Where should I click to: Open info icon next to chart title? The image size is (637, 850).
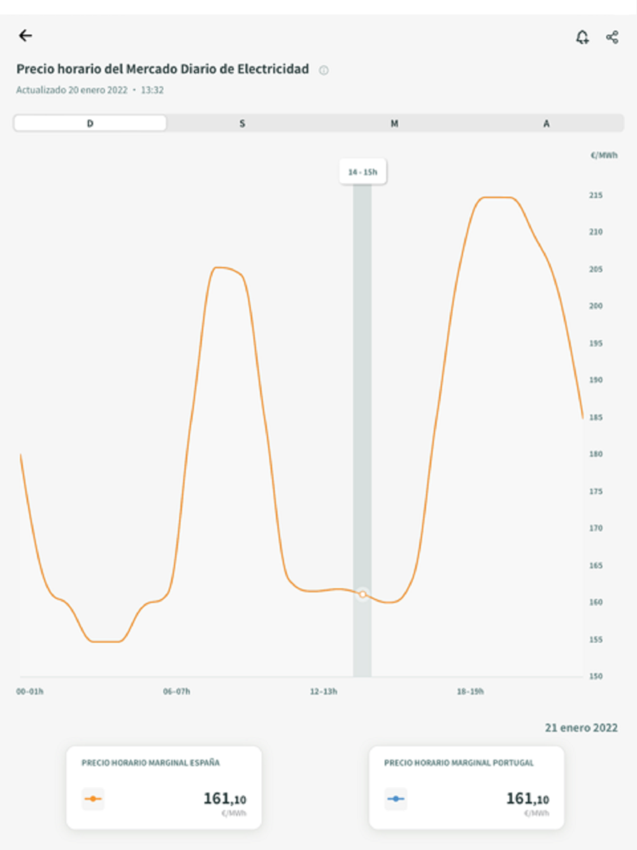324,70
